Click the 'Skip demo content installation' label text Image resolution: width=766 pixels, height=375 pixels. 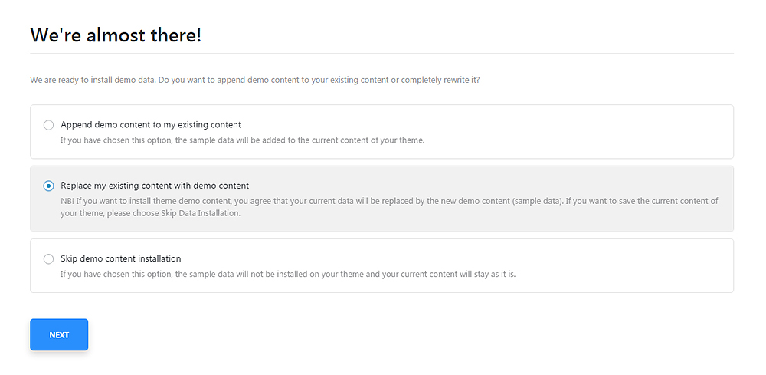[x=120, y=258]
